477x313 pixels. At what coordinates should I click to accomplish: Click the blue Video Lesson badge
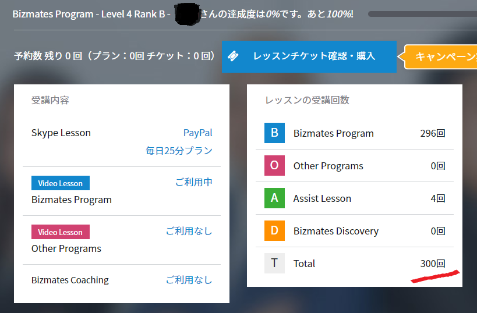pyautogui.click(x=61, y=183)
